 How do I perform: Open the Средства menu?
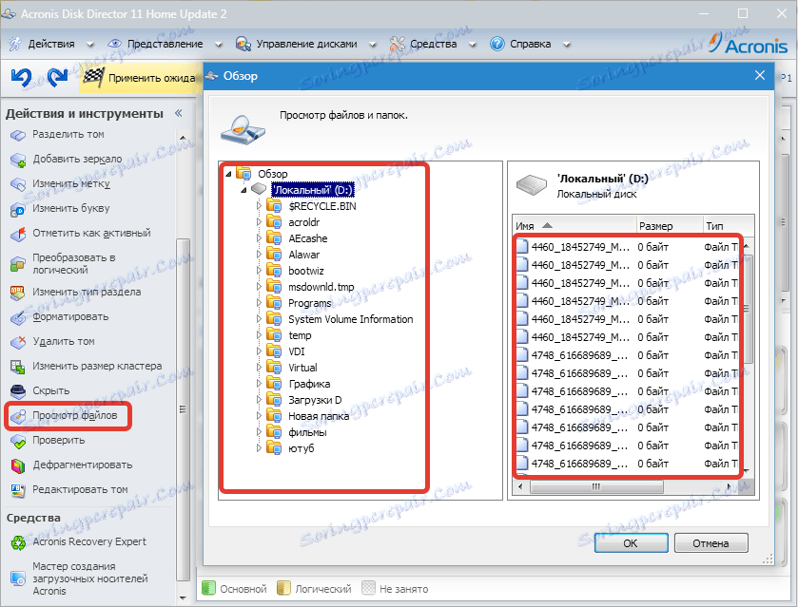[433, 45]
